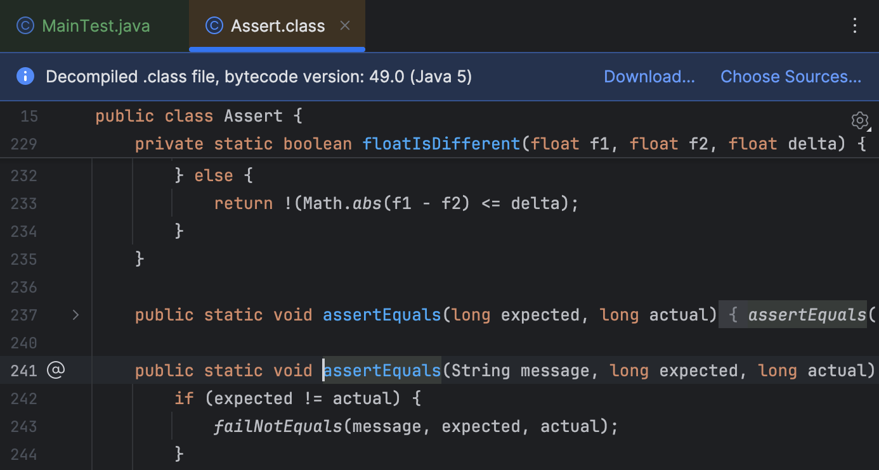Open the editor settings gear icon
The image size is (879, 470).
(860, 120)
